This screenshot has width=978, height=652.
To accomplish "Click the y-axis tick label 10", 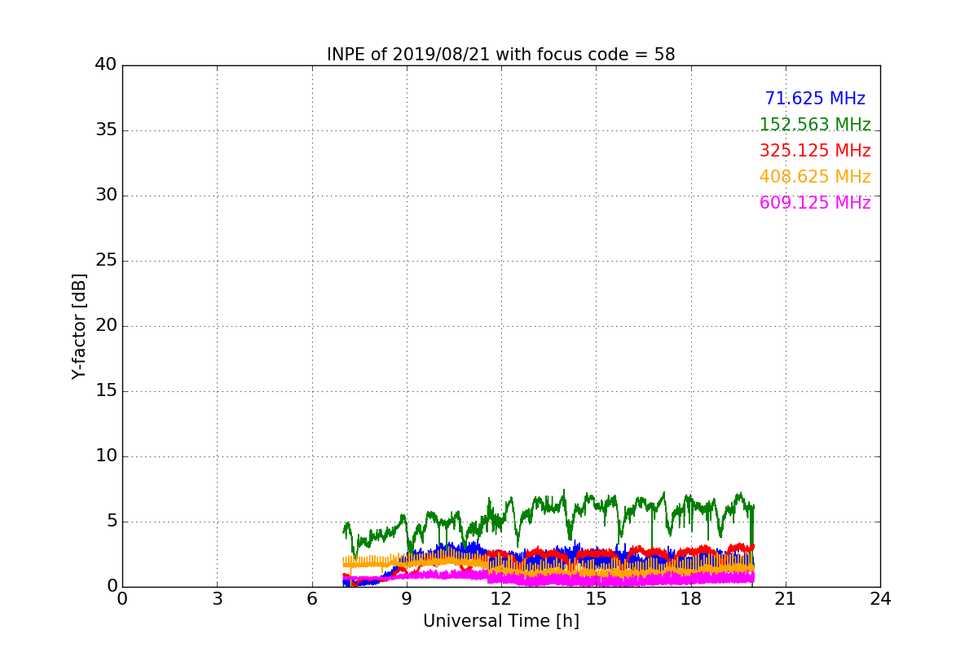I will [x=106, y=456].
